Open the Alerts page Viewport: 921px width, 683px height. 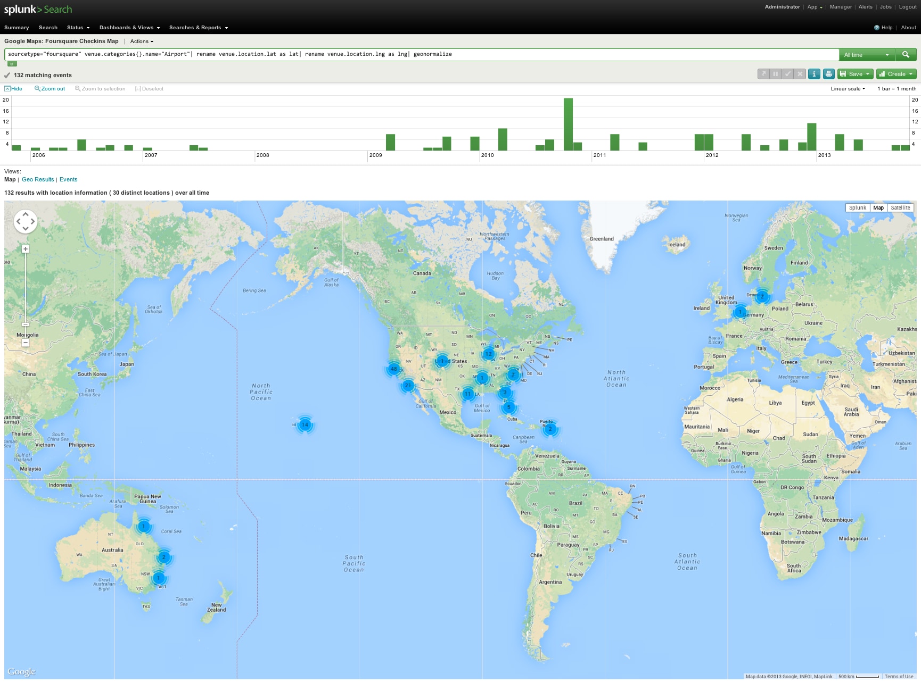point(866,7)
